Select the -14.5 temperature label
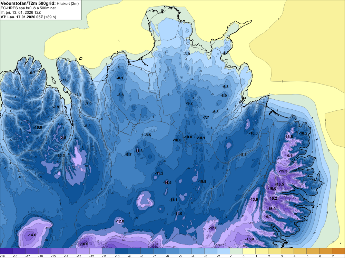This screenshot has width=345, height=258. (167, 182)
